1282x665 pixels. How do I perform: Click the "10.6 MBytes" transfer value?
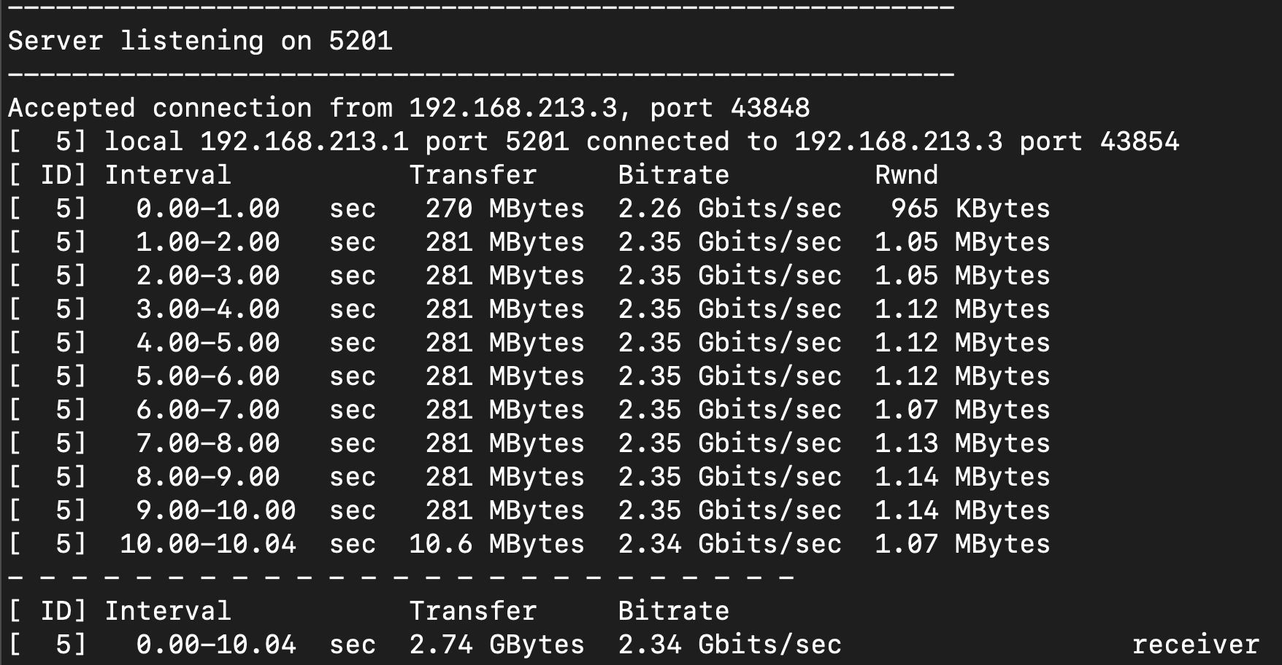pyautogui.click(x=496, y=544)
